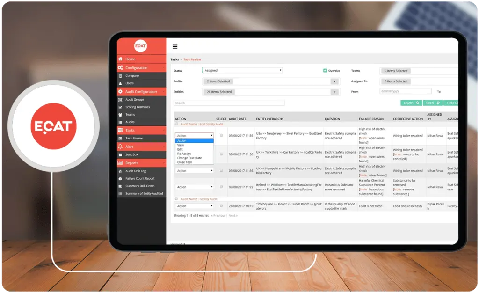The image size is (479, 293).
Task: Click the green Search button
Action: 411,103
